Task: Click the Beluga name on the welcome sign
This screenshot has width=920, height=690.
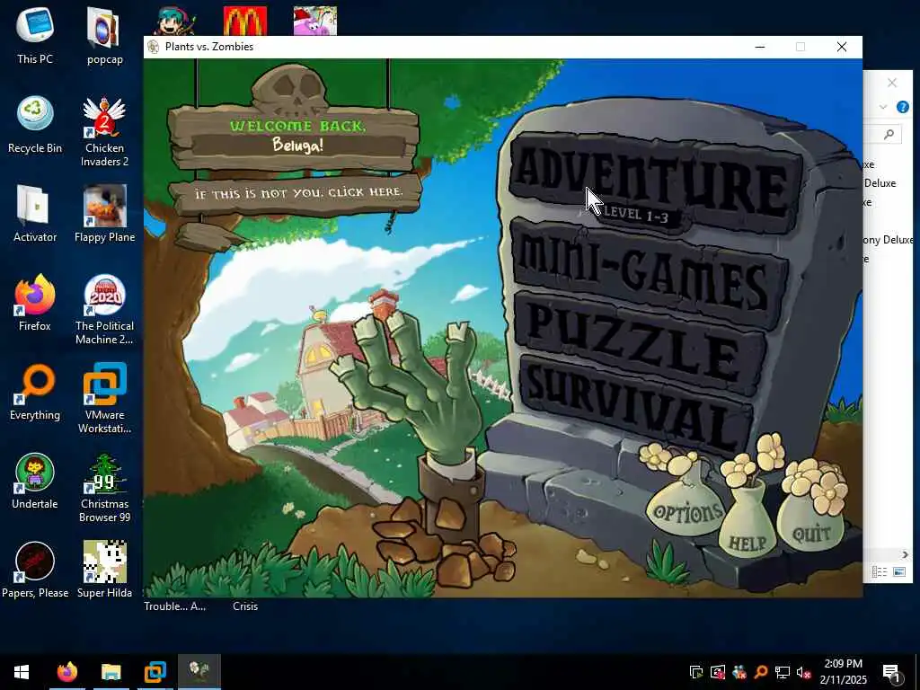Action: click(x=297, y=145)
